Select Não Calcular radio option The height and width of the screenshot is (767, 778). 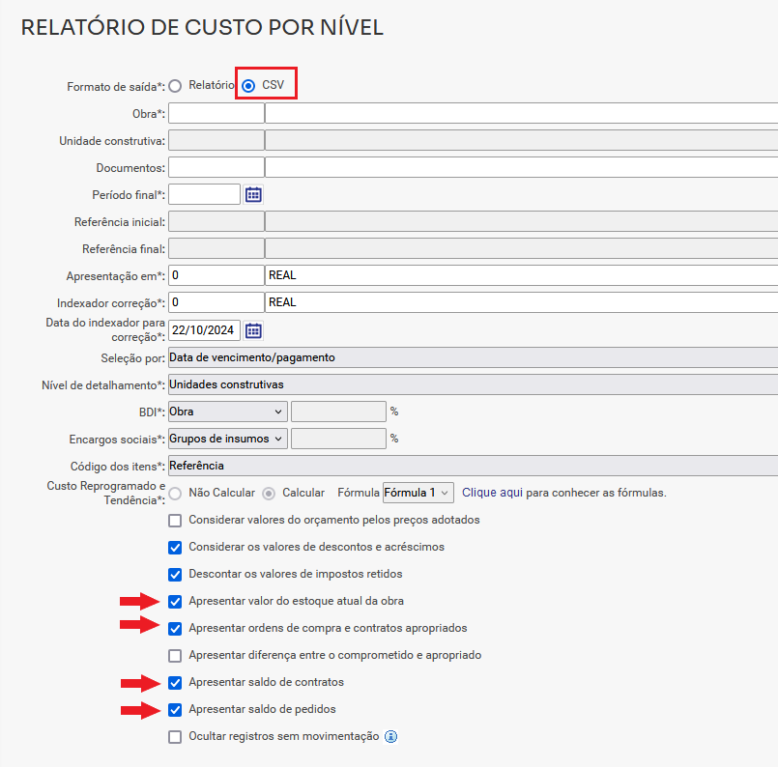[175, 494]
